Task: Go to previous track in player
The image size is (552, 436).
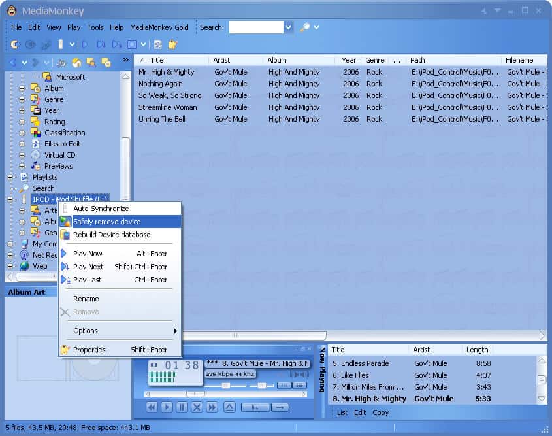Action: click(x=152, y=407)
